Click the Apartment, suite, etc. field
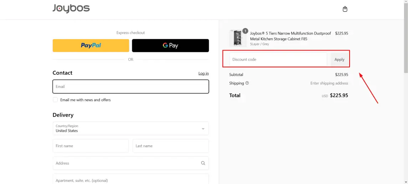Viewport: 408px width, 184px height. pos(131,179)
